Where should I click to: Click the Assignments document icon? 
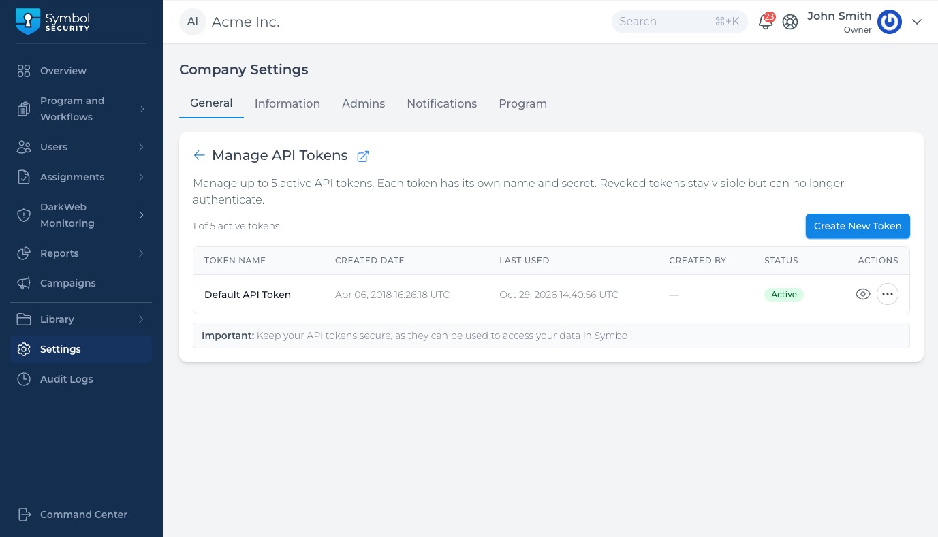(24, 177)
